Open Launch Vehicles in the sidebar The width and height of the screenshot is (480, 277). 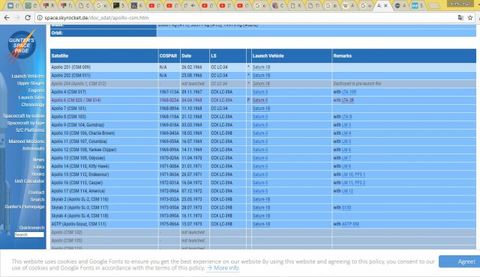click(x=28, y=76)
